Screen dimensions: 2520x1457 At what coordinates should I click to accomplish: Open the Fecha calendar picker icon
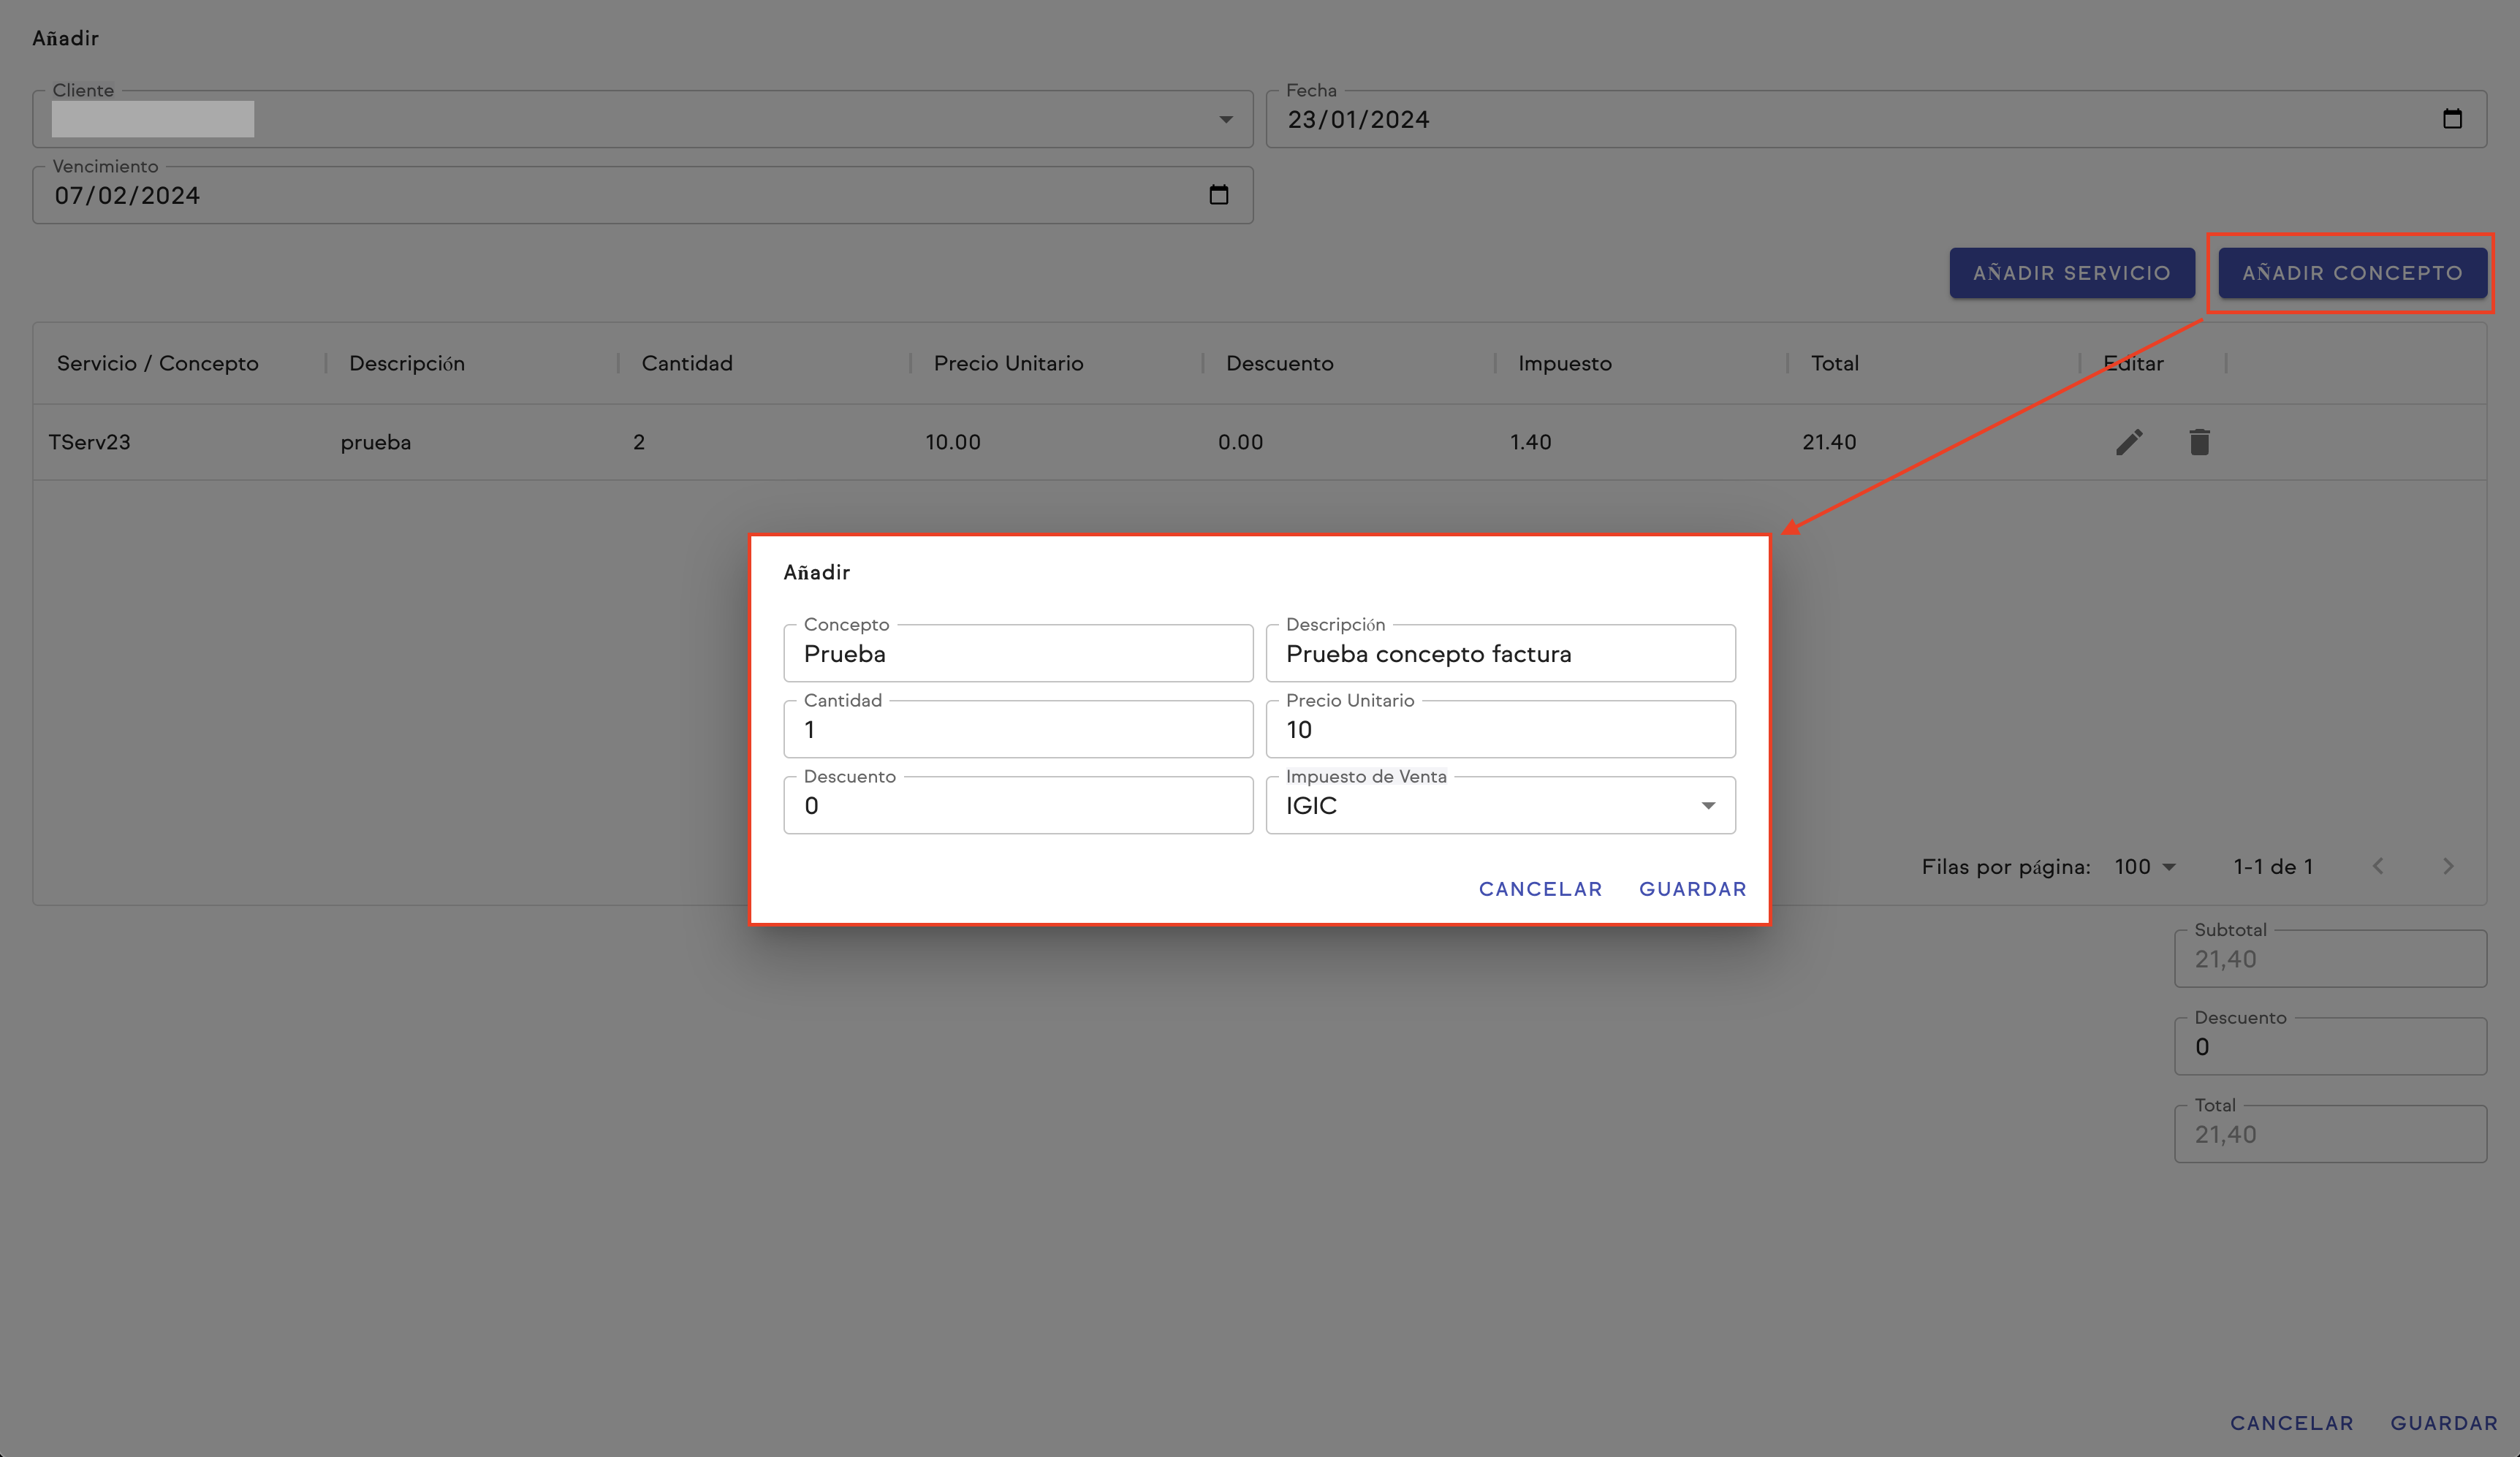click(x=2452, y=119)
